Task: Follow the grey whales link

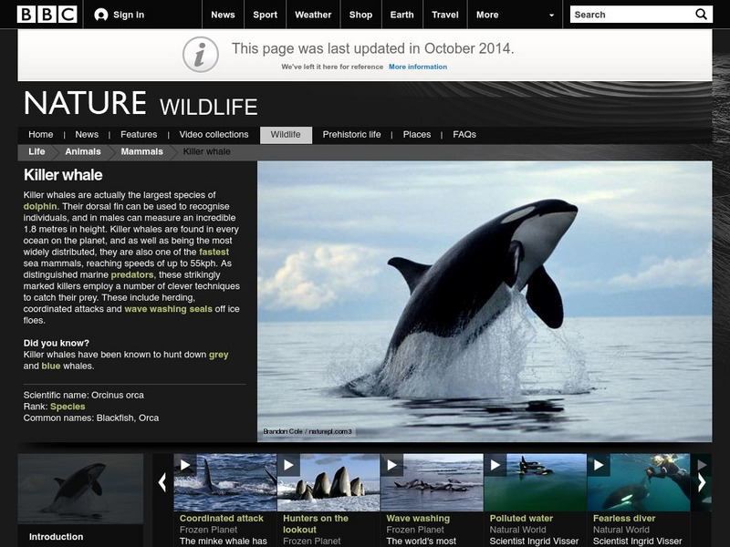Action: tap(219, 355)
